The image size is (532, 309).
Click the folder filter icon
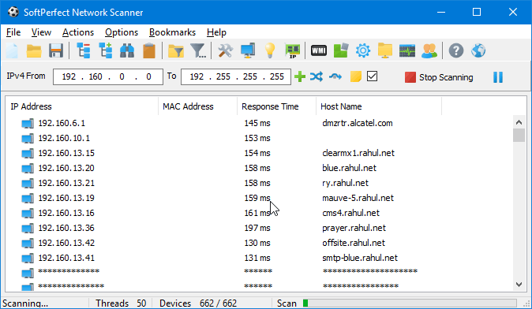(176, 51)
